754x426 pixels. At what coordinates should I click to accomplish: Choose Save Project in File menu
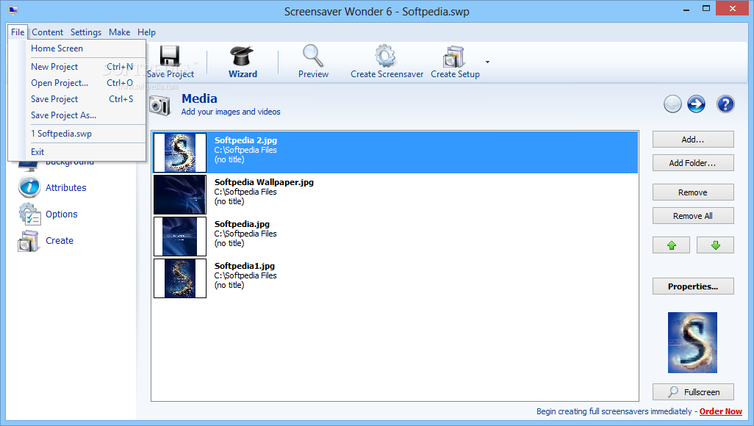click(77, 99)
